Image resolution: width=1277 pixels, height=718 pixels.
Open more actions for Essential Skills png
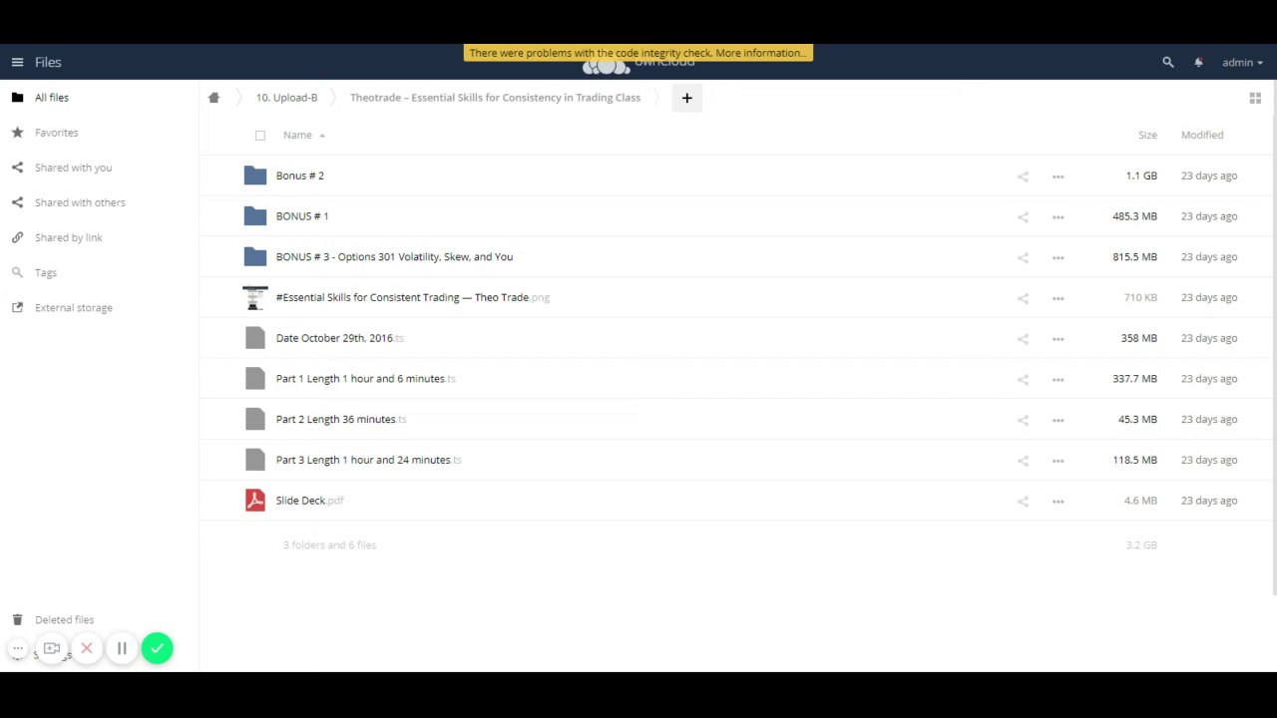click(x=1058, y=298)
